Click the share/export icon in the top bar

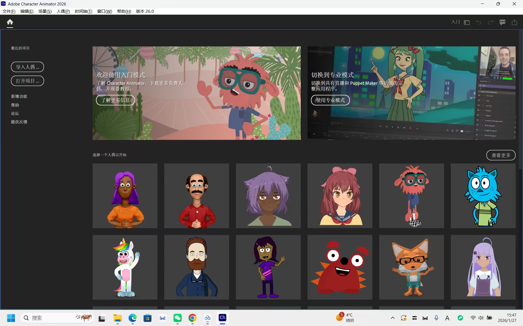click(x=514, y=22)
